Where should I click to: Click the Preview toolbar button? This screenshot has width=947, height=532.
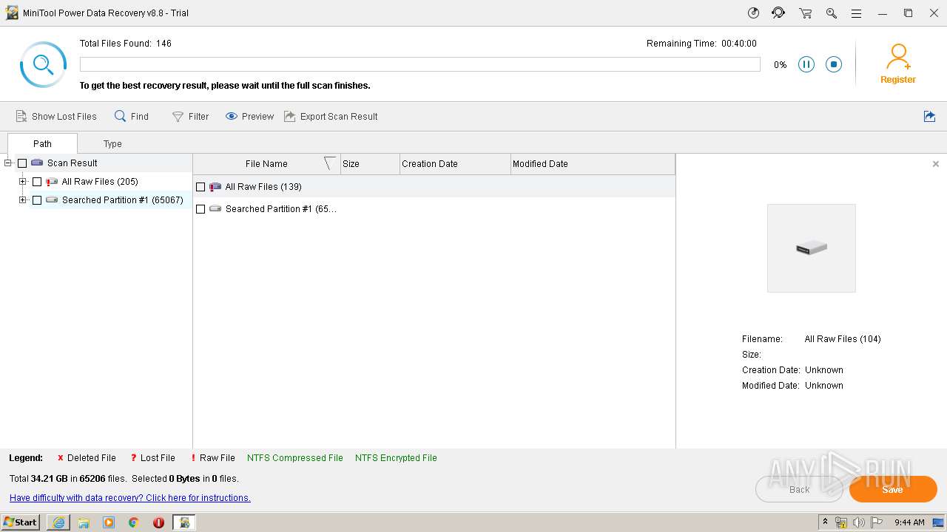click(x=249, y=116)
